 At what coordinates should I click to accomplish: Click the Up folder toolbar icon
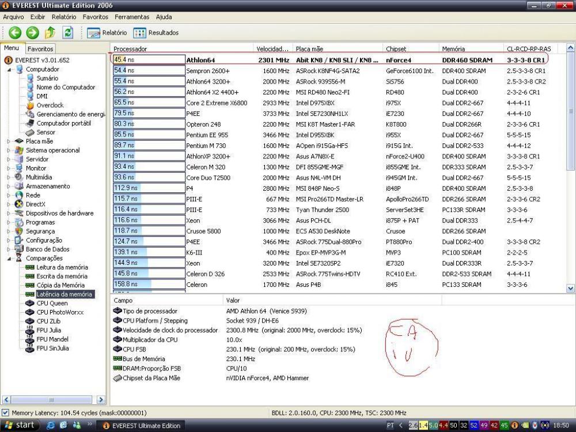(51, 33)
